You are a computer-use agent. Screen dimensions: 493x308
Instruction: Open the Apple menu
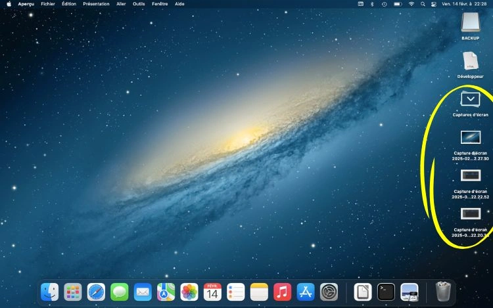[9, 4]
